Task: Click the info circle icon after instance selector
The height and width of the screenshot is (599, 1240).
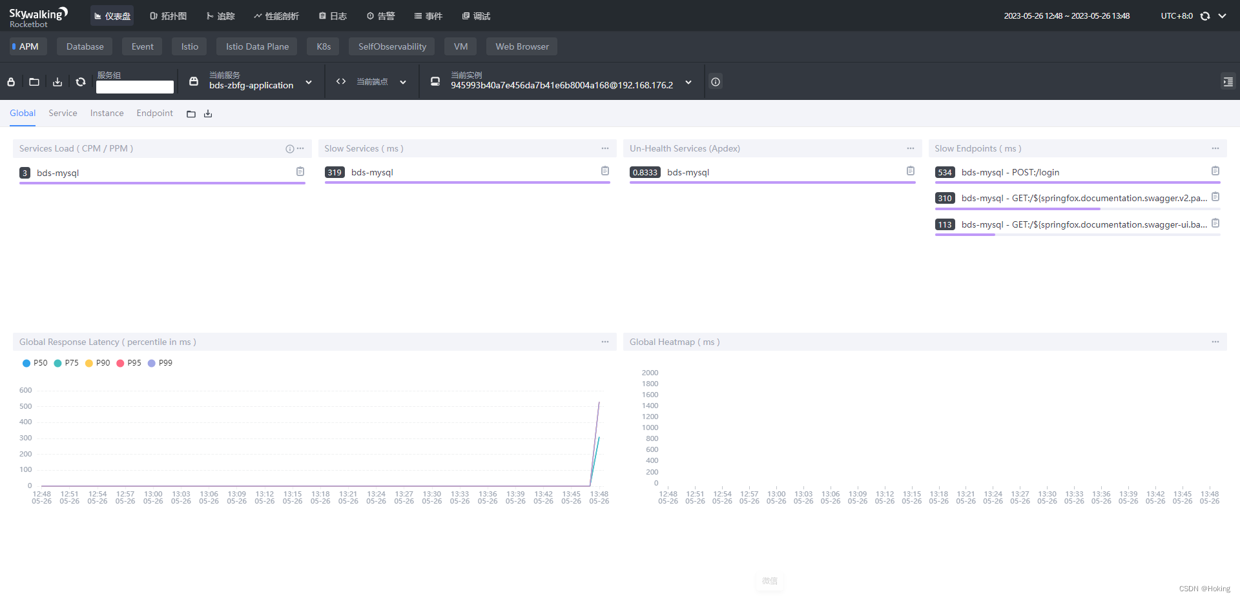Action: coord(716,82)
